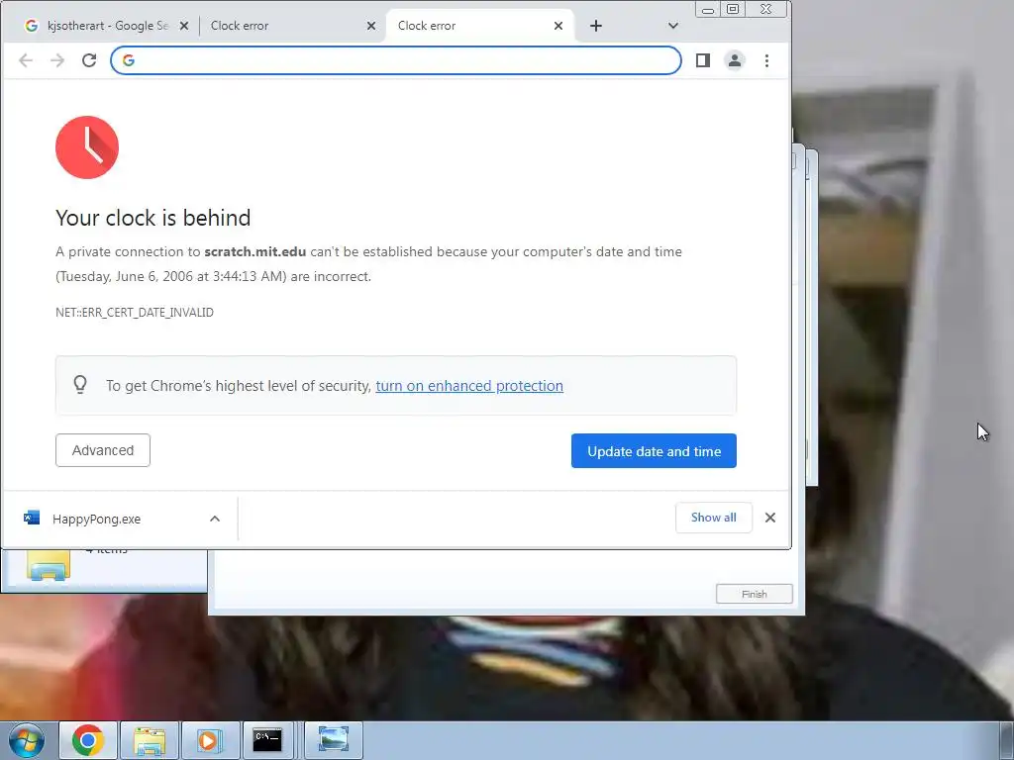Click the lightbulb security tip icon

(x=80, y=385)
